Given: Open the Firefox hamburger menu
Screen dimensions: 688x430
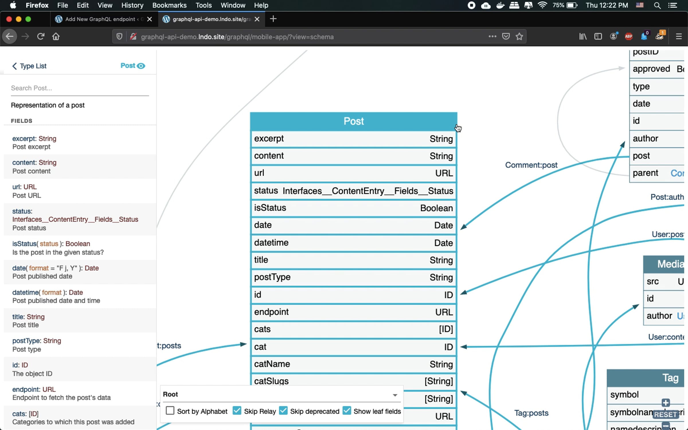Looking at the screenshot, I should click(679, 36).
